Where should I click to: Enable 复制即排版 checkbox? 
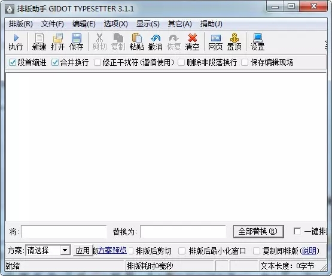click(x=257, y=251)
